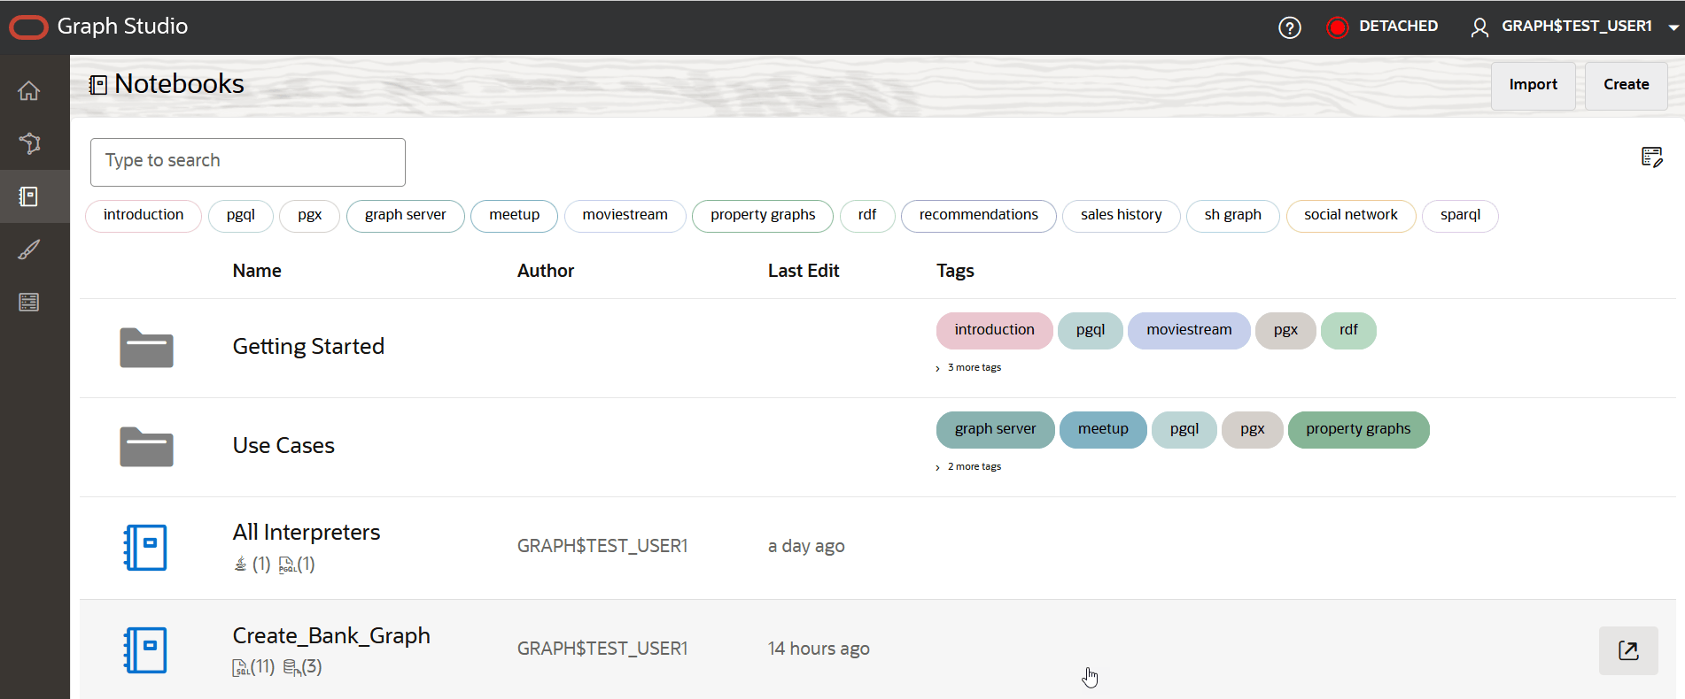
Task: Click GRAPH$TEST_USER1 author in All Interpreters row
Action: tap(602, 546)
